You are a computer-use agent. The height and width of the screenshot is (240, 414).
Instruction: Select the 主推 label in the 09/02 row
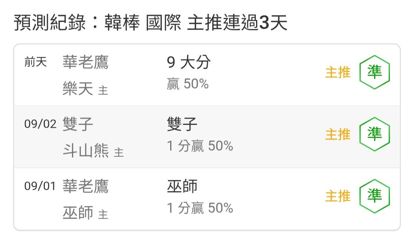click(338, 135)
